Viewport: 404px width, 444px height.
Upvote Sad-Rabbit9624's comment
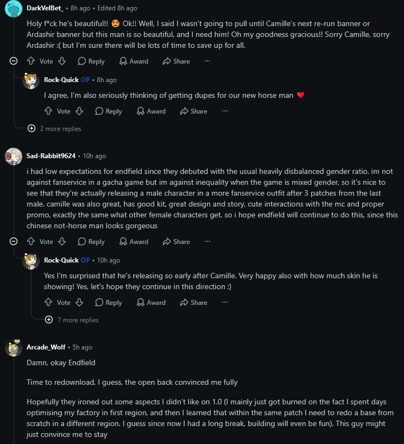31,241
